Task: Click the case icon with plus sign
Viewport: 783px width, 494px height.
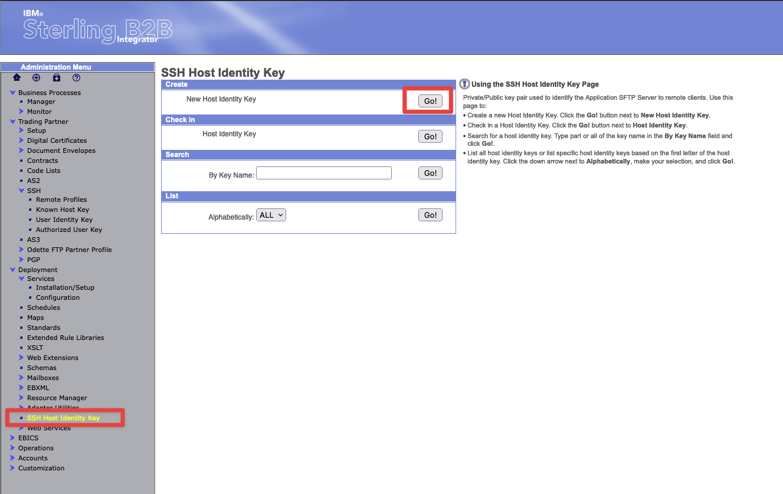Action: click(x=57, y=78)
